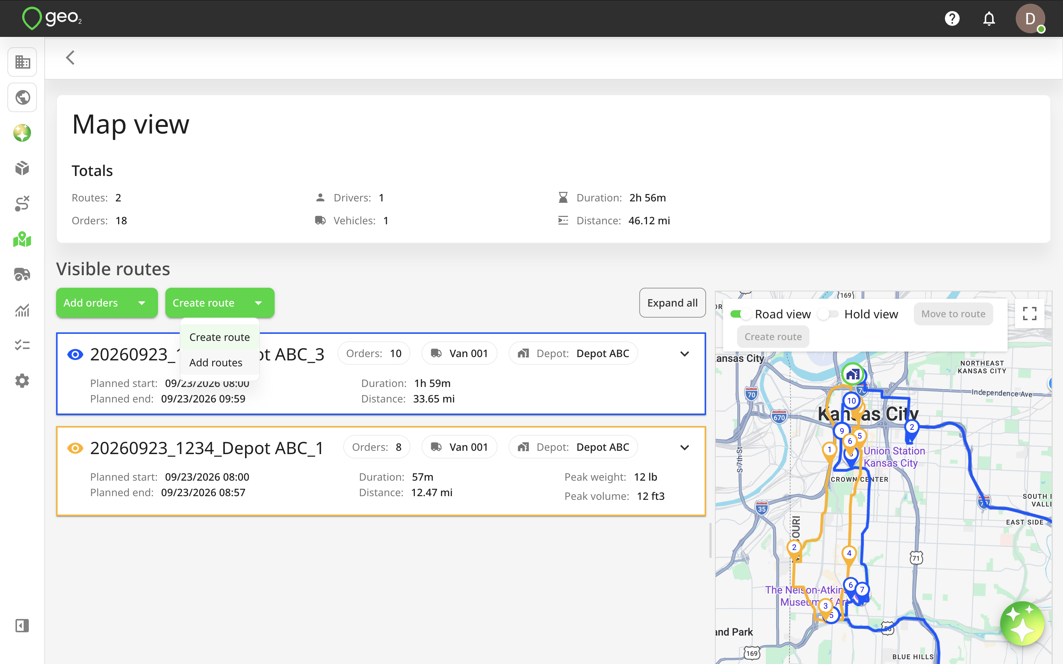Open the vehicles truck sidebar icon
This screenshot has height=664, width=1063.
click(23, 274)
